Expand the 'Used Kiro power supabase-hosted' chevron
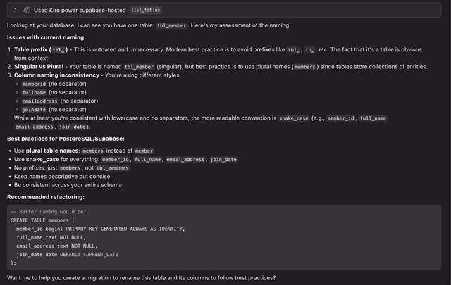 [x=16, y=11]
